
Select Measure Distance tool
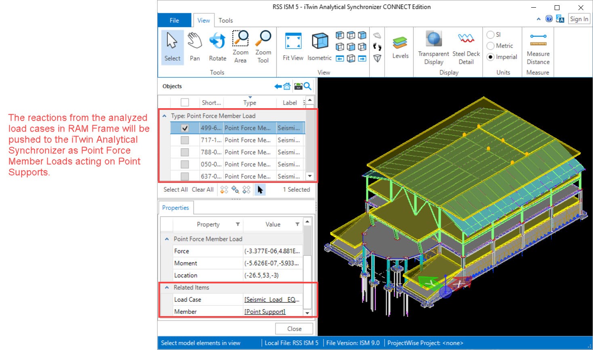(538, 47)
